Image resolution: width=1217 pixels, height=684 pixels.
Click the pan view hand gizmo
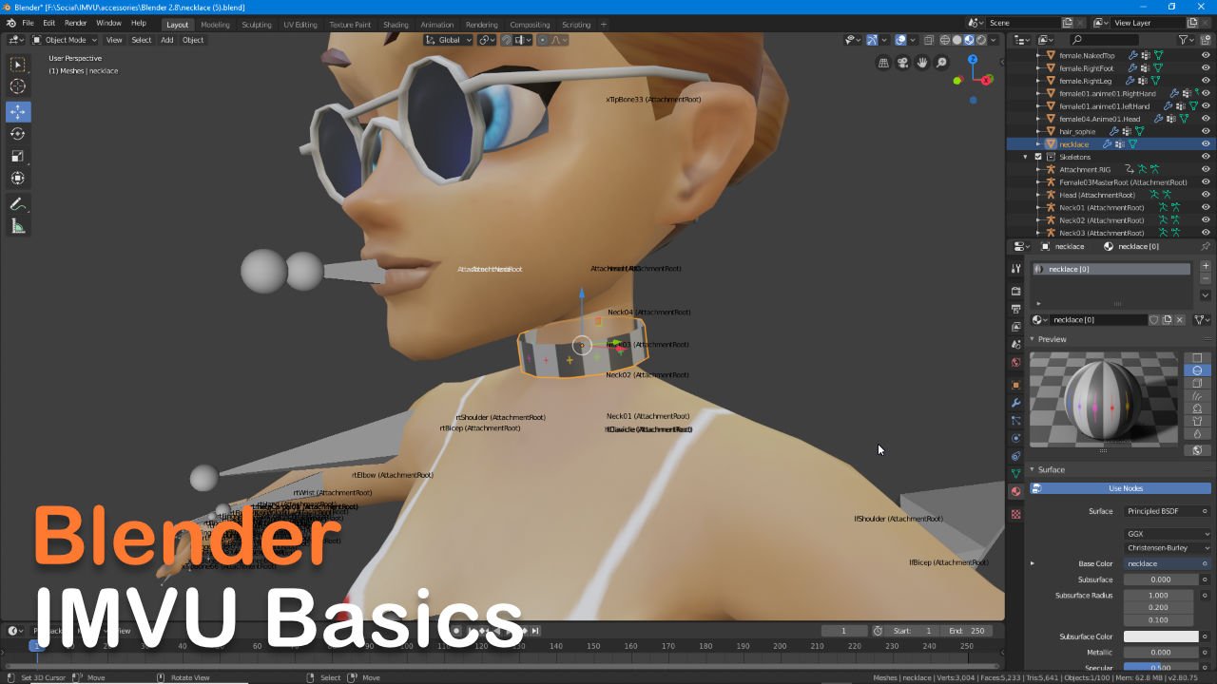pos(922,63)
